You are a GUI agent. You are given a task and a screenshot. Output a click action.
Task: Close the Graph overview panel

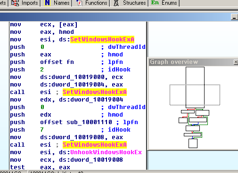[236, 62]
